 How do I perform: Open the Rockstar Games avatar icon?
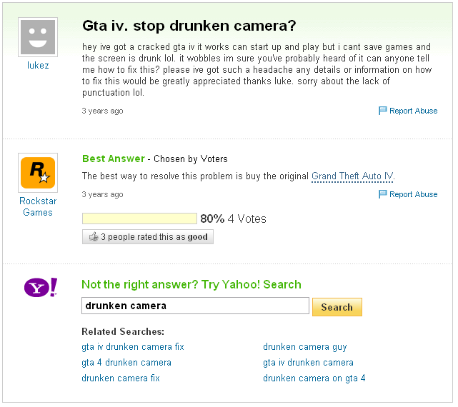pos(38,173)
